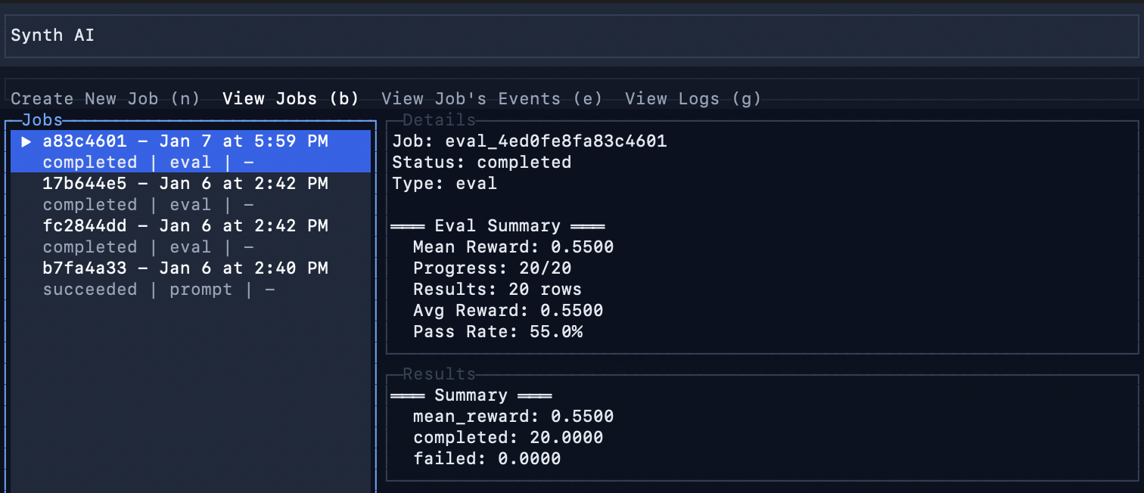The width and height of the screenshot is (1144, 493).
Task: Click the 'Eval Summary' heading
Action: click(x=497, y=226)
